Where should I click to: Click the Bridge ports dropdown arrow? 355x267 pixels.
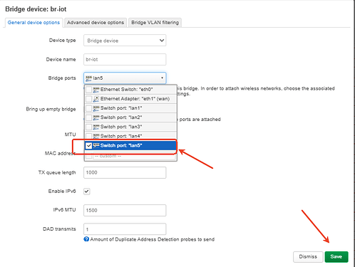click(x=162, y=78)
